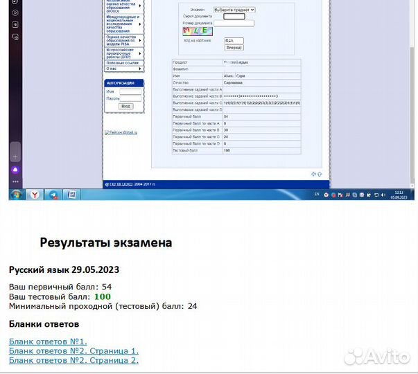This screenshot has height=374, width=418.
Task: Click the network tray icon
Action: [376, 195]
